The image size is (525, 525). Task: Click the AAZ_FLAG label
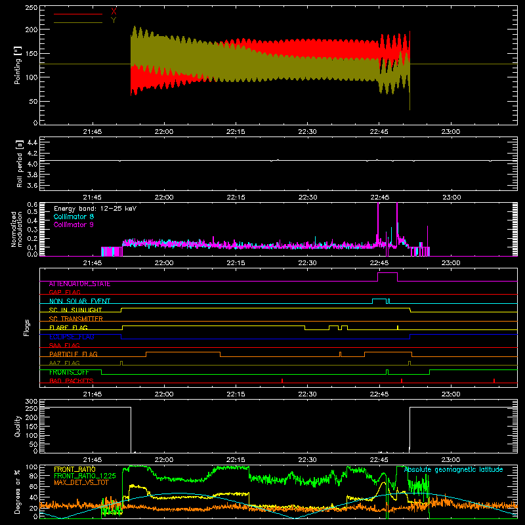coord(64,363)
